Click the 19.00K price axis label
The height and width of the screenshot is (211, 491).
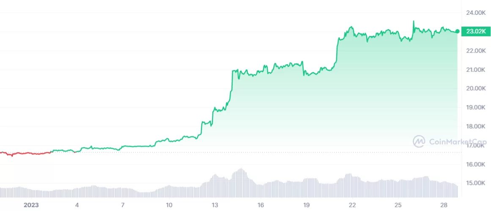coord(475,108)
